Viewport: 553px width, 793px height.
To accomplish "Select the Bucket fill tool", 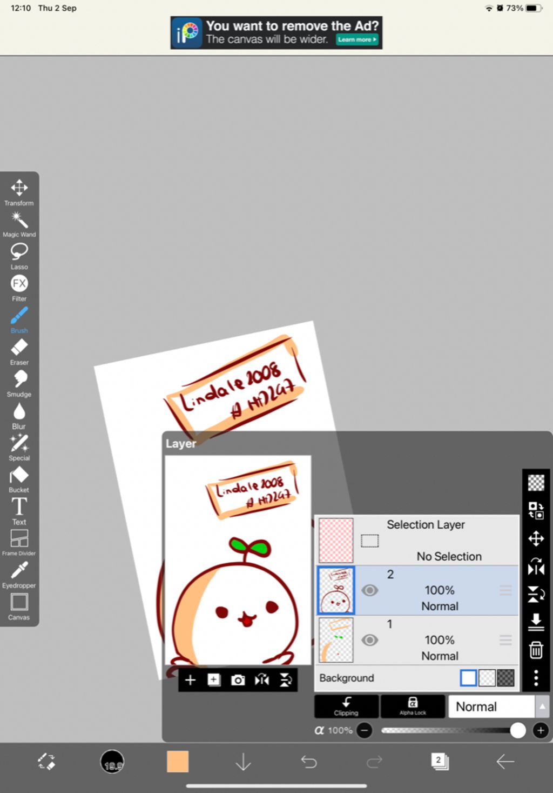I will [x=19, y=479].
